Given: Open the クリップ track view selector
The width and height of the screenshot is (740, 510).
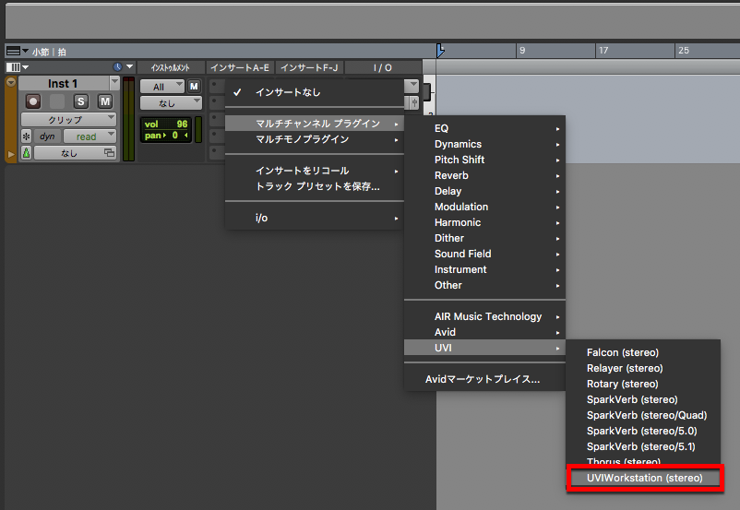Looking at the screenshot, I should click(68, 120).
